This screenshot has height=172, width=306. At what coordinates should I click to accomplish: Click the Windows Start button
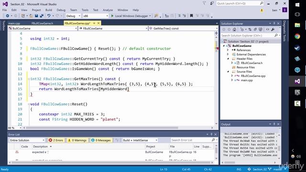click(297, 5)
